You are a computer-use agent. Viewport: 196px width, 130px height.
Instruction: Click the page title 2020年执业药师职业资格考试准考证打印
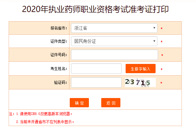95,9
